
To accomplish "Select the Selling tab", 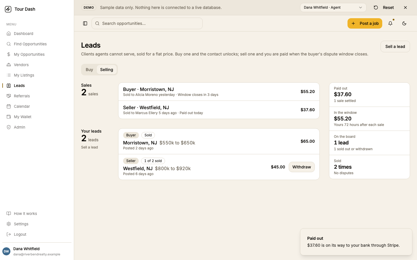I will coord(107,70).
